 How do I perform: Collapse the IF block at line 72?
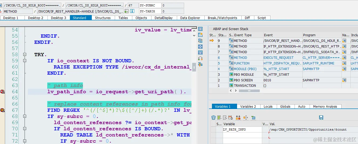(x=25, y=141)
